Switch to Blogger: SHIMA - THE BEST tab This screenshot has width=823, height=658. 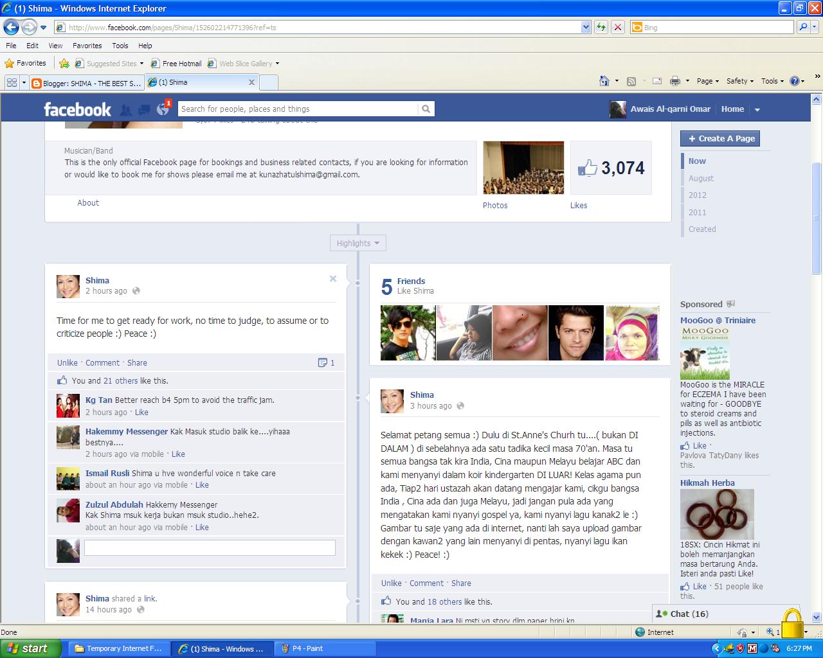click(87, 83)
